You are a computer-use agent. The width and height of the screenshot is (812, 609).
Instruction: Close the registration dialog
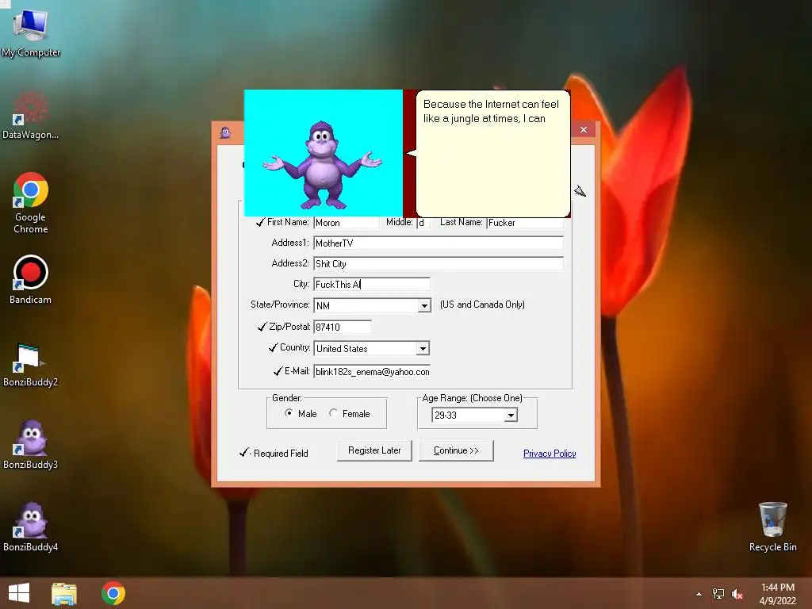coord(584,129)
